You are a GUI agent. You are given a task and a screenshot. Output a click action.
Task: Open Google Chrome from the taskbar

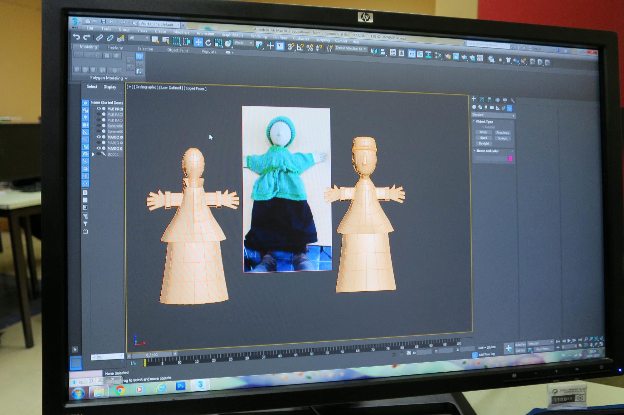(120, 390)
